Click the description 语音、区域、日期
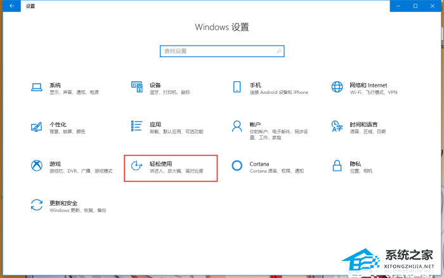 [367, 131]
